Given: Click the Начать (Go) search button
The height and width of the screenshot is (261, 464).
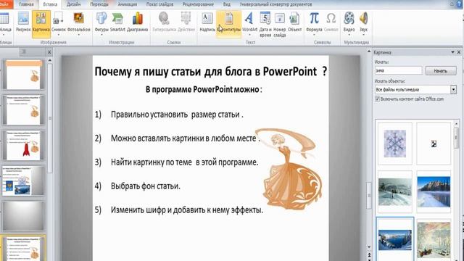Looking at the screenshot, I should click(441, 71).
